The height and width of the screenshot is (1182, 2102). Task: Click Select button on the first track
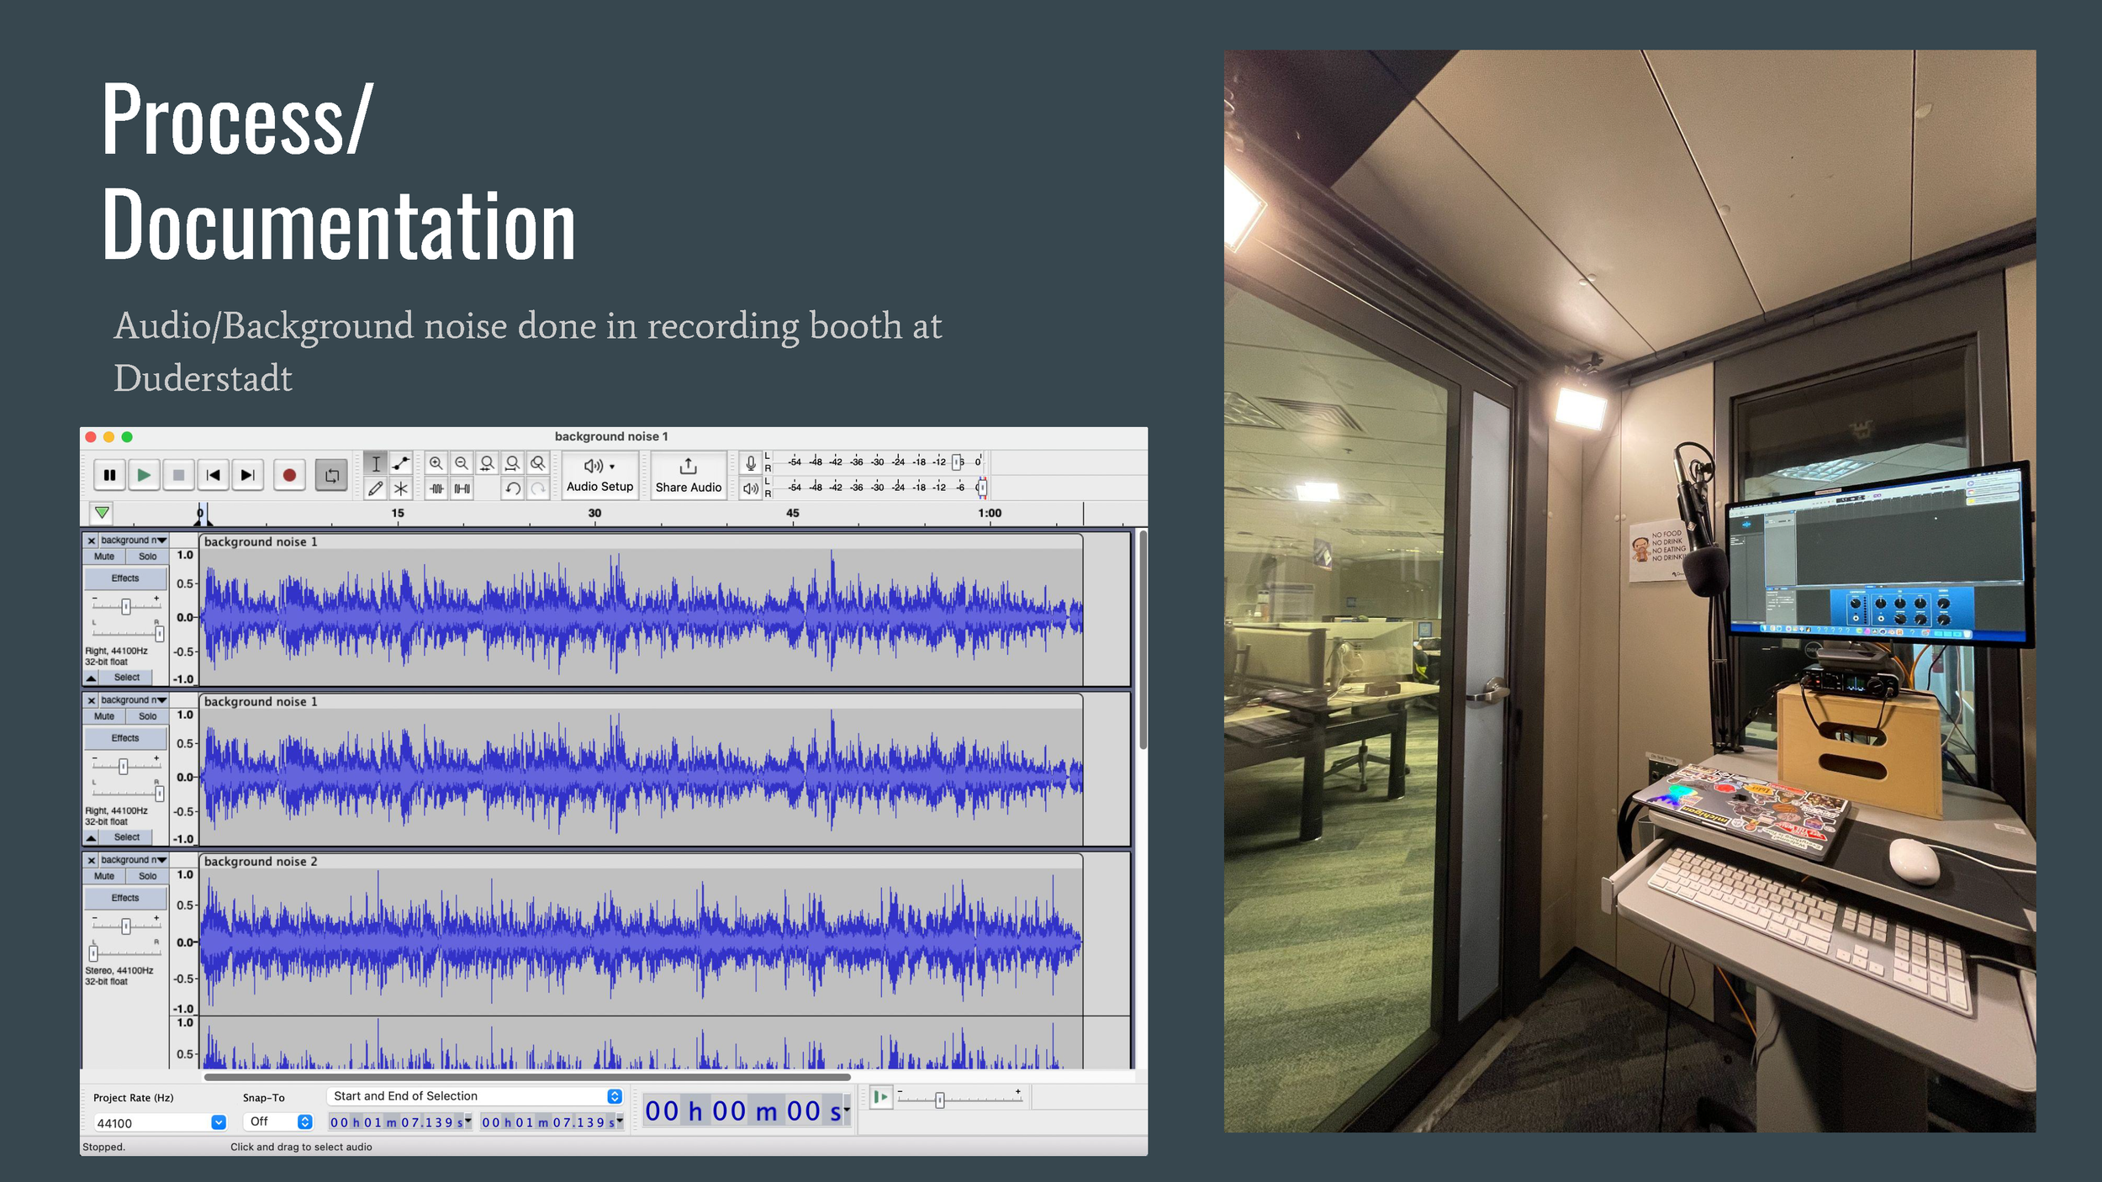click(127, 678)
